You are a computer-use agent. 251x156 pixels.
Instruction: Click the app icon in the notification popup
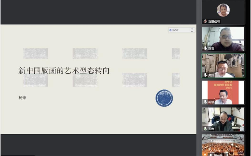pyautogui.click(x=170, y=30)
